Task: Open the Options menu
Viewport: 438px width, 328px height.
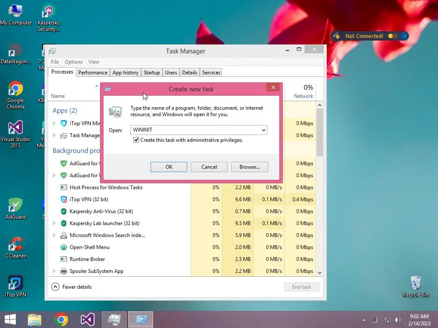Action: pyautogui.click(x=74, y=62)
